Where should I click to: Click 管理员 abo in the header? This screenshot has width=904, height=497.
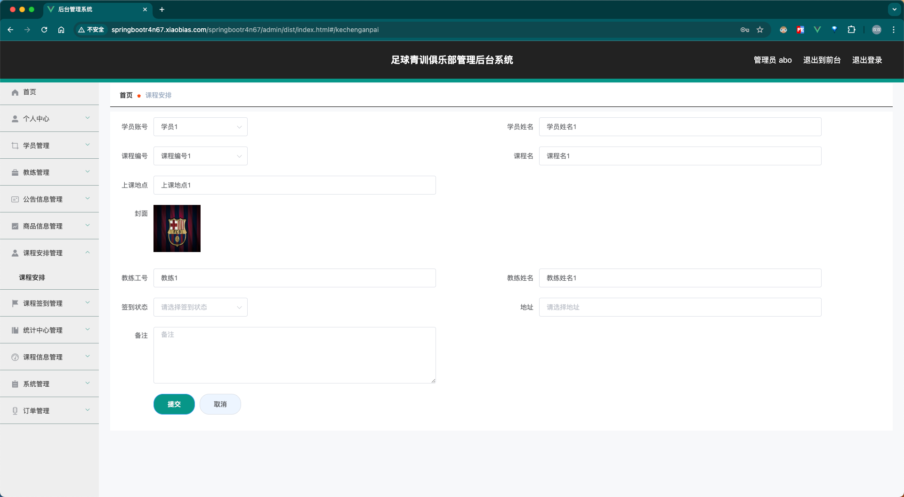[773, 60]
